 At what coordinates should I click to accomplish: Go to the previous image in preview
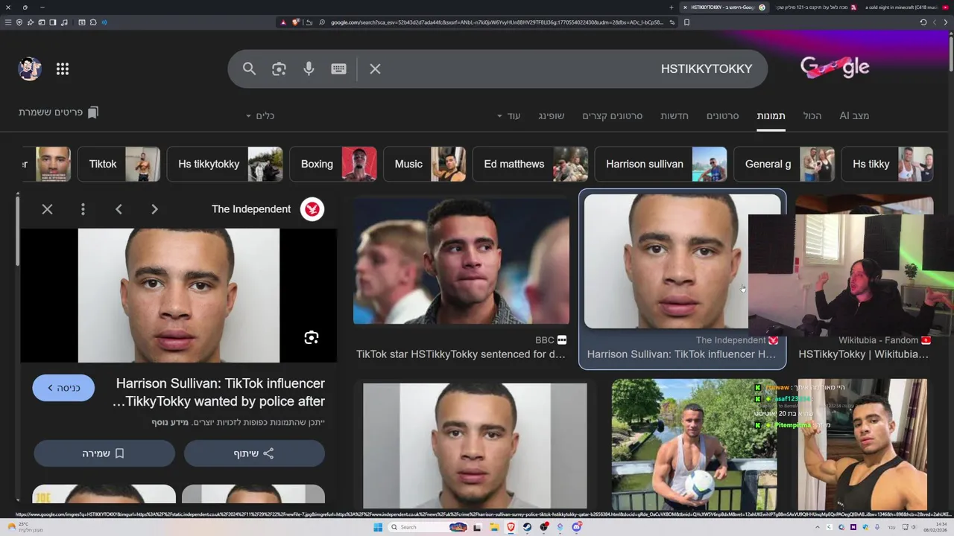tap(119, 209)
